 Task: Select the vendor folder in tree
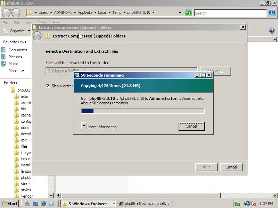(x=27, y=196)
